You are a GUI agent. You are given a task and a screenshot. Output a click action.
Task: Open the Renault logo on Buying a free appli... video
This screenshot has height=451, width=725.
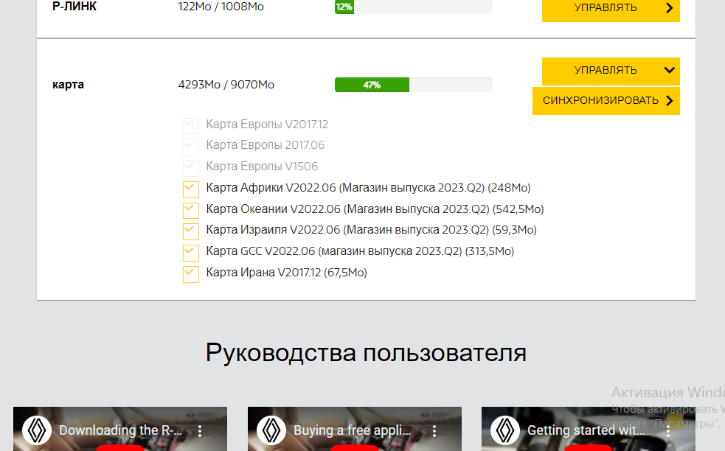tap(271, 430)
